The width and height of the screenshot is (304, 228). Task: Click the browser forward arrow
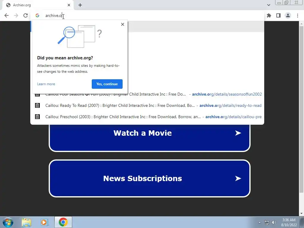tap(16, 15)
